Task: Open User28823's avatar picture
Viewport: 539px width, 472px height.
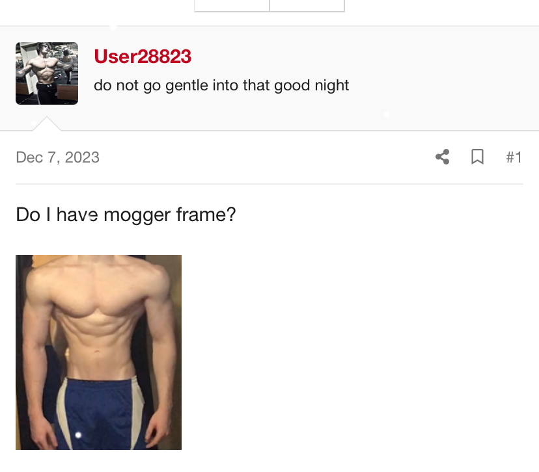Action: coord(47,73)
